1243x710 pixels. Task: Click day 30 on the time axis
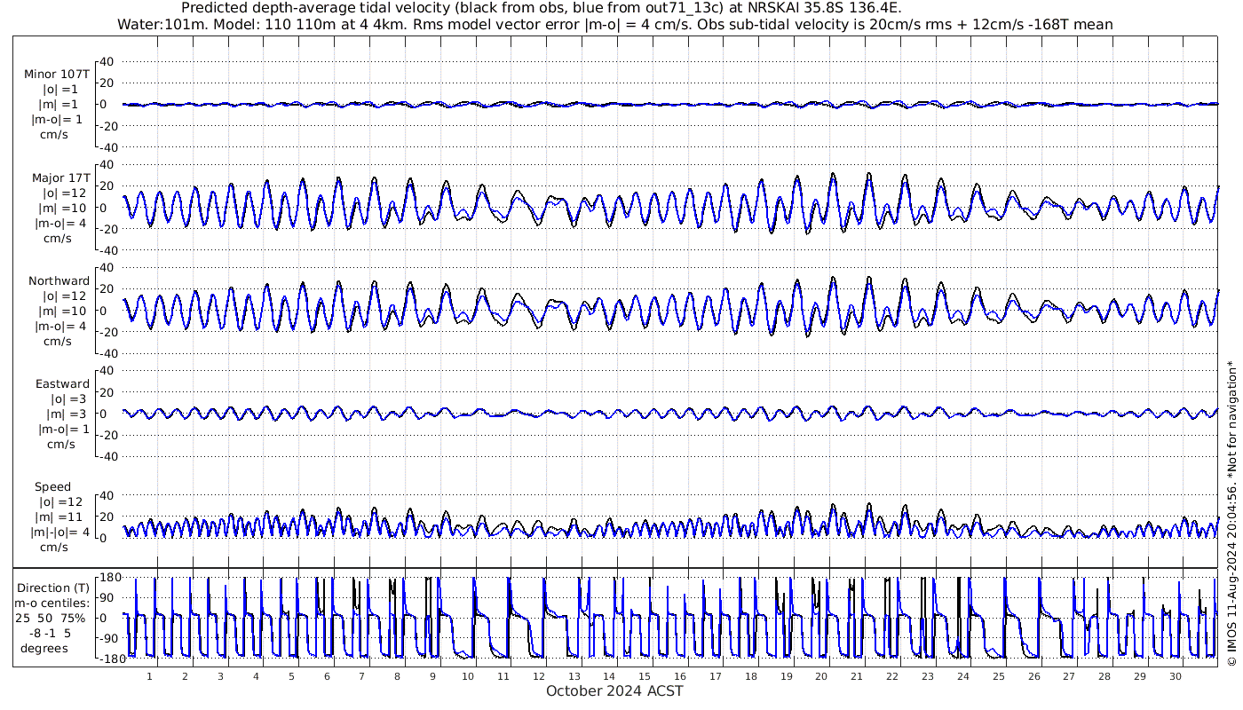1175,675
